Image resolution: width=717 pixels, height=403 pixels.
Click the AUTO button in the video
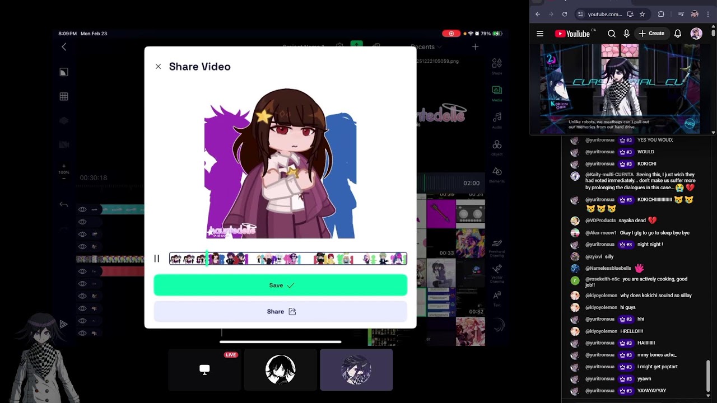[690, 124]
